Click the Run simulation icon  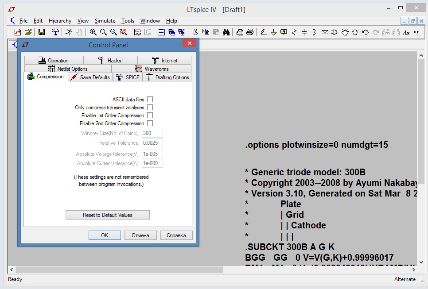coord(69,32)
